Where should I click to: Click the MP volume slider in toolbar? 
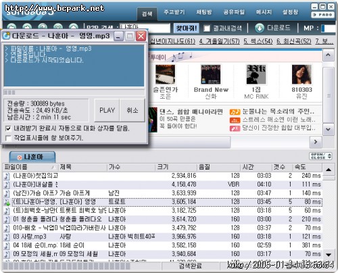pyautogui.click(x=328, y=28)
